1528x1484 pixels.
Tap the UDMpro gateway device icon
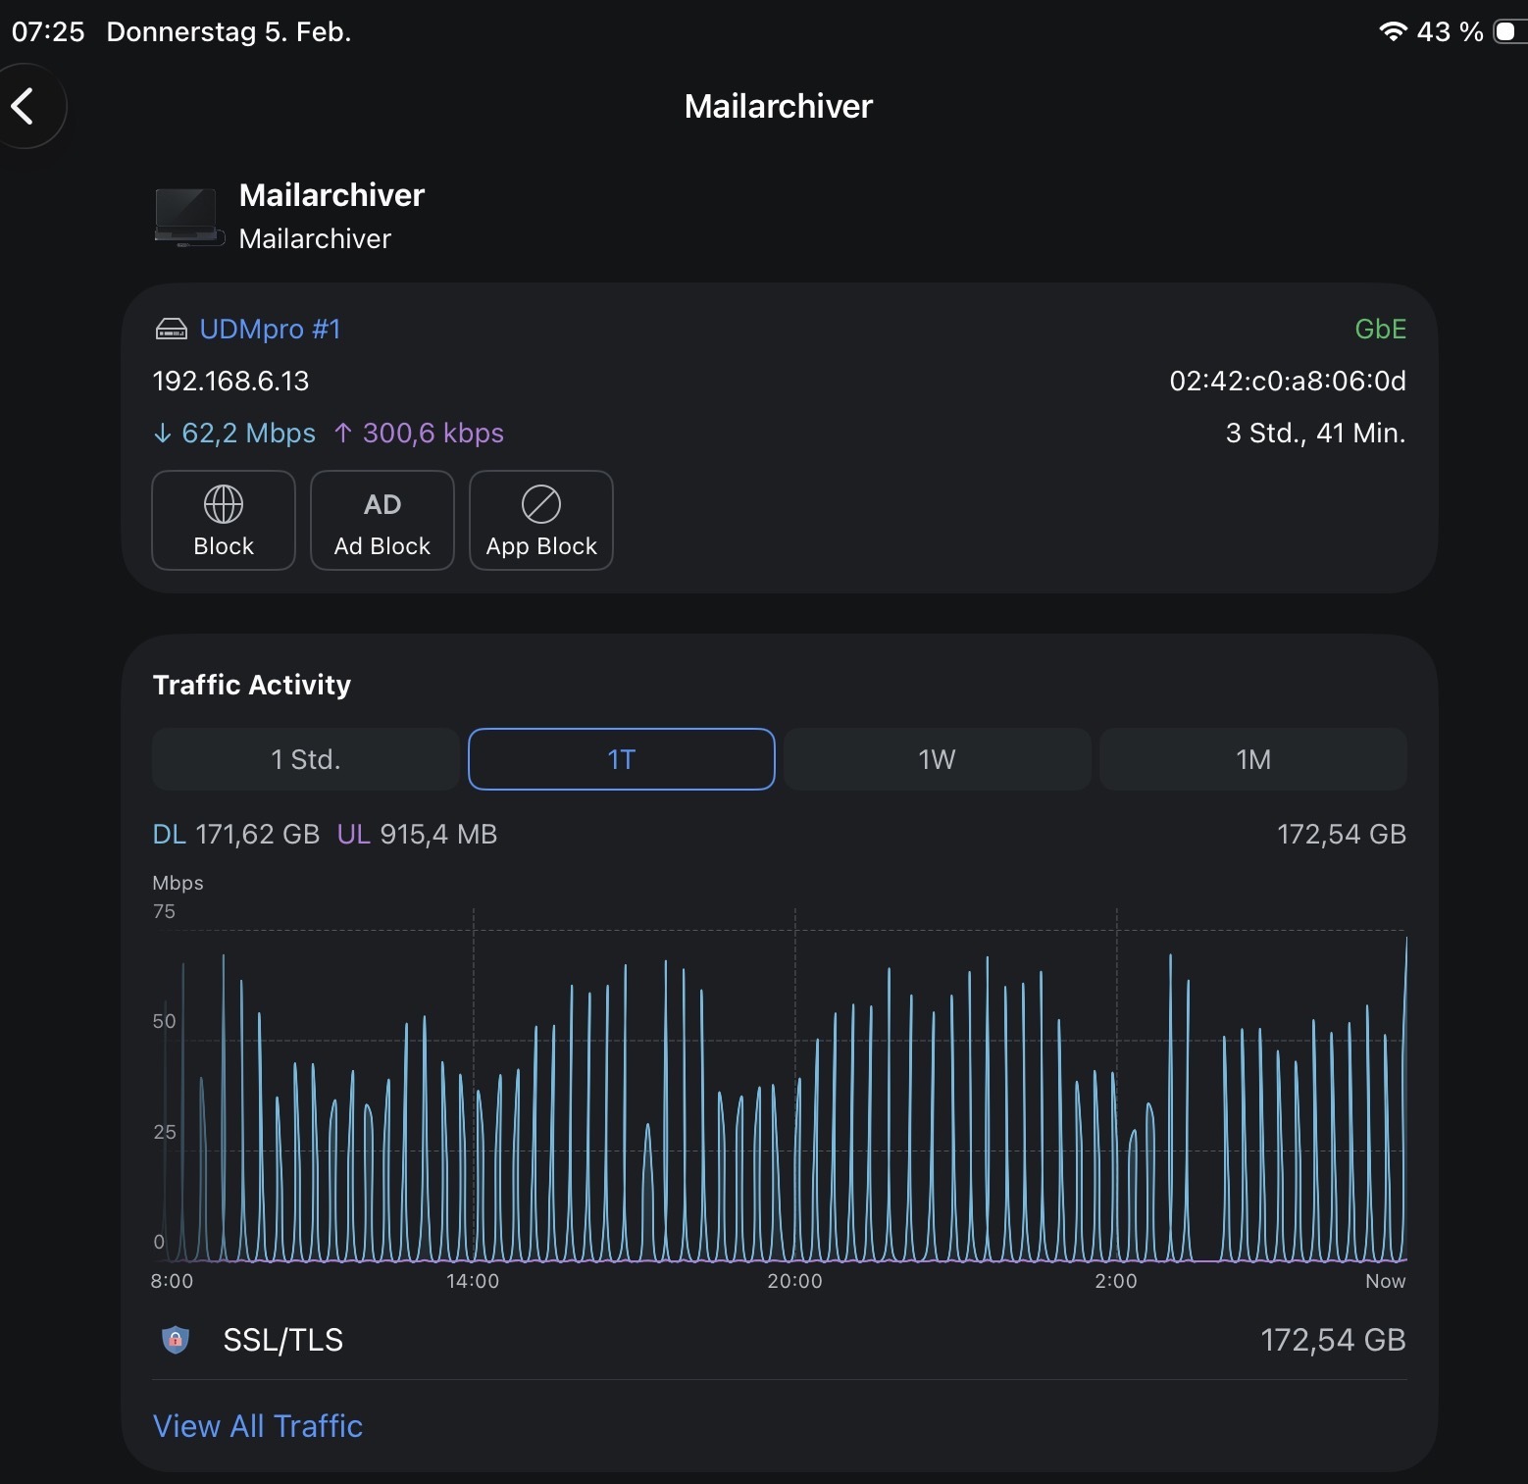pos(172,330)
